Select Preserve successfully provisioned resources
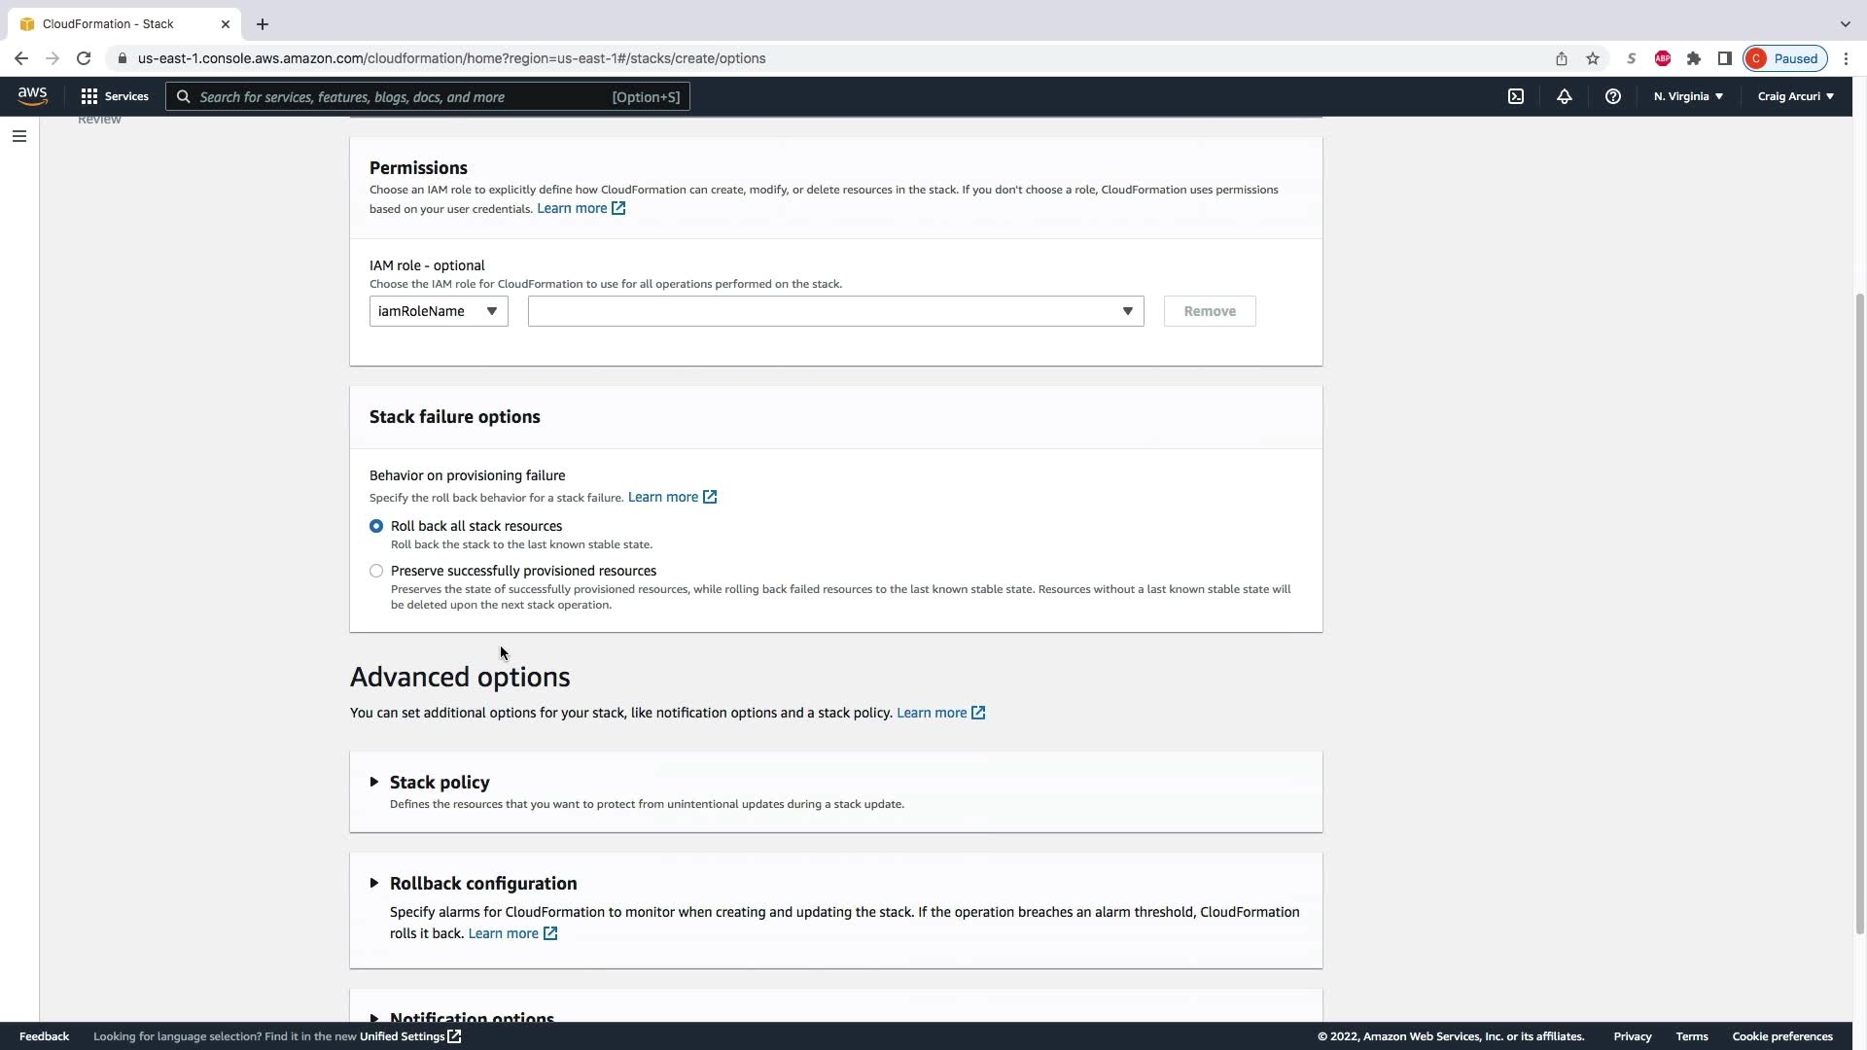Image resolution: width=1867 pixels, height=1050 pixels. 376,571
